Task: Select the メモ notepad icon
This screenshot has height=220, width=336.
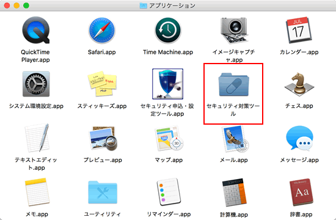Action: click(37, 192)
